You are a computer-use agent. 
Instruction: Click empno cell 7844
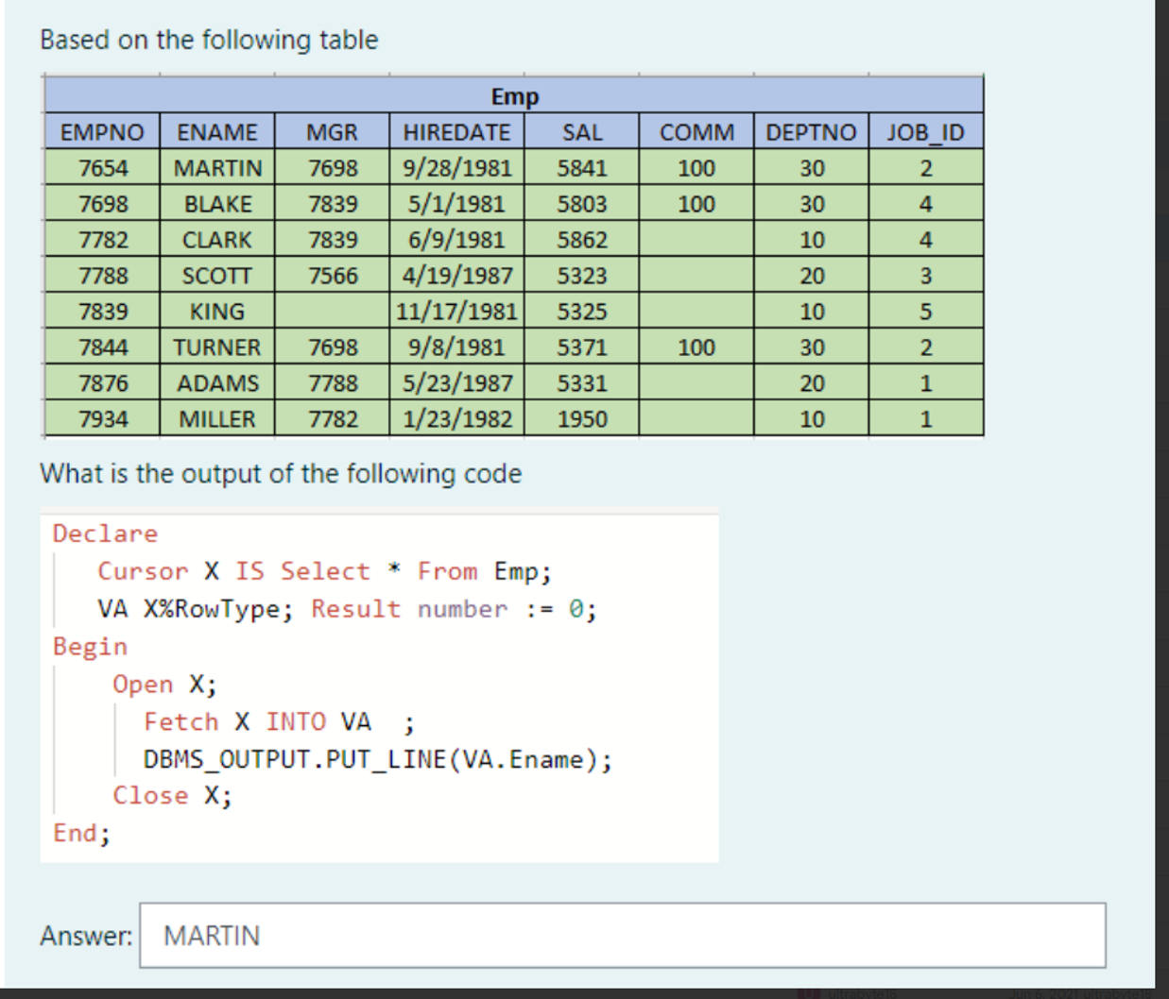(102, 347)
